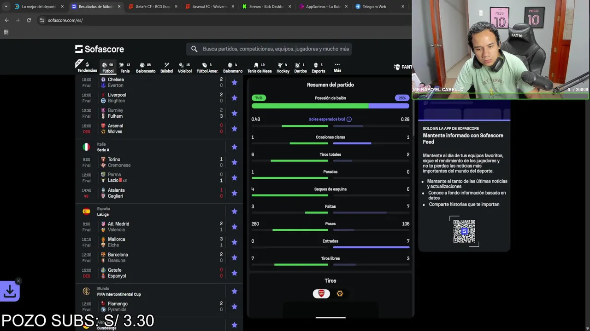Screen dimensions: 590x331
Task: Click the Resumen del partido heading
Action: click(x=330, y=85)
